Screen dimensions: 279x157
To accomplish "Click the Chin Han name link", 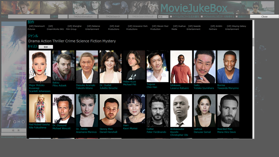I will [x=152, y=87].
